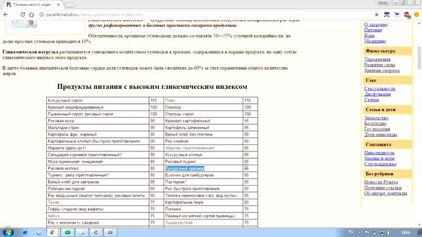422x237 pixels.
Task: Bookmark this page with the star icon
Action: pyautogui.click(x=377, y=14)
